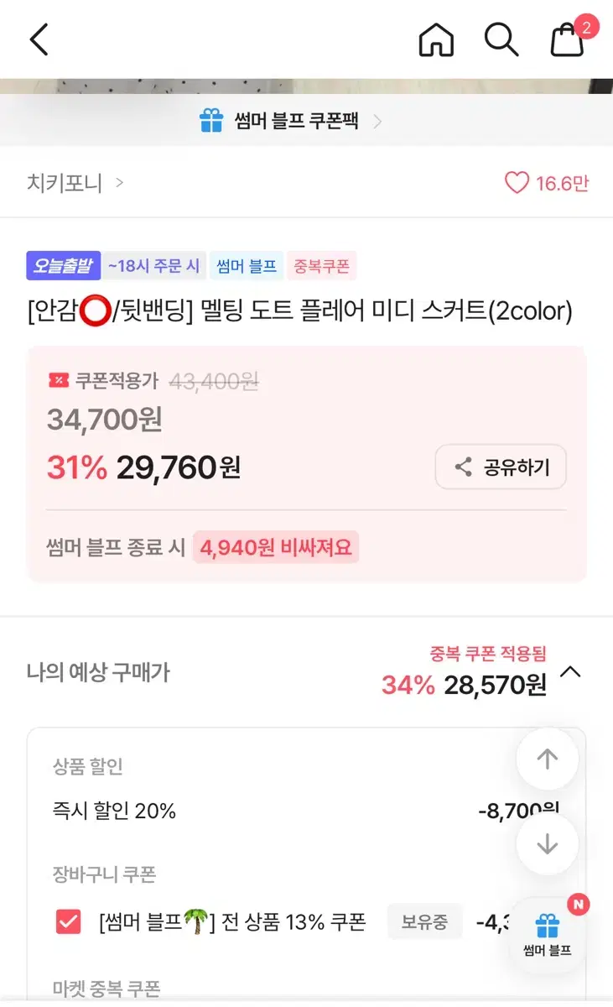
Task: Tap the 썸머 블프 blue tag
Action: click(x=247, y=266)
